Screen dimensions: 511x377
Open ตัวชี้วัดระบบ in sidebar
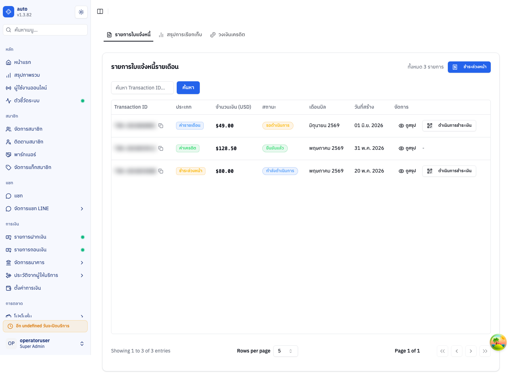coord(45,100)
